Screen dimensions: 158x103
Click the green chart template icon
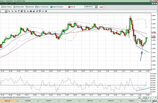21,11
